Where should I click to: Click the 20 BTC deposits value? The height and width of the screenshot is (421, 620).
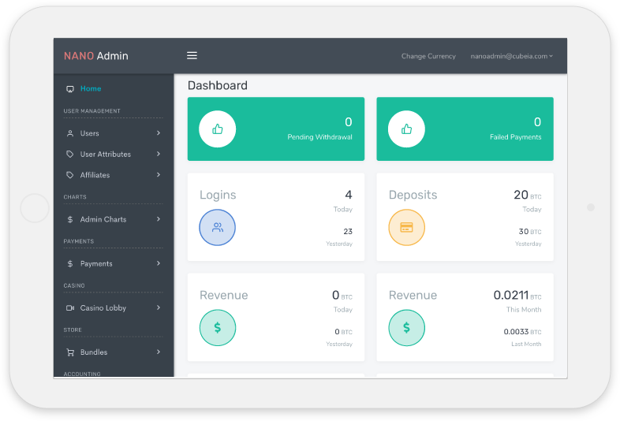(528, 195)
